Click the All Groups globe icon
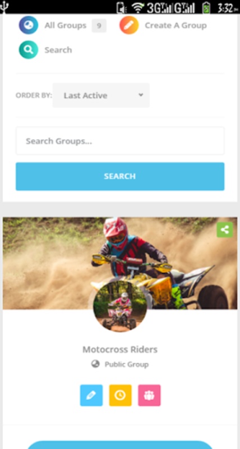 click(29, 25)
